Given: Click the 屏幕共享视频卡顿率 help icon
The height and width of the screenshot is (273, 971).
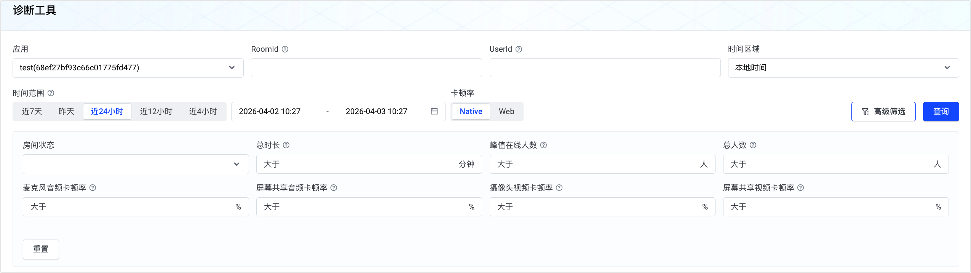Looking at the screenshot, I should coord(800,187).
